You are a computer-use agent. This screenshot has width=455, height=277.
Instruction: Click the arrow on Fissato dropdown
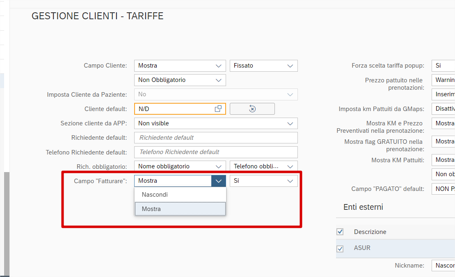290,66
